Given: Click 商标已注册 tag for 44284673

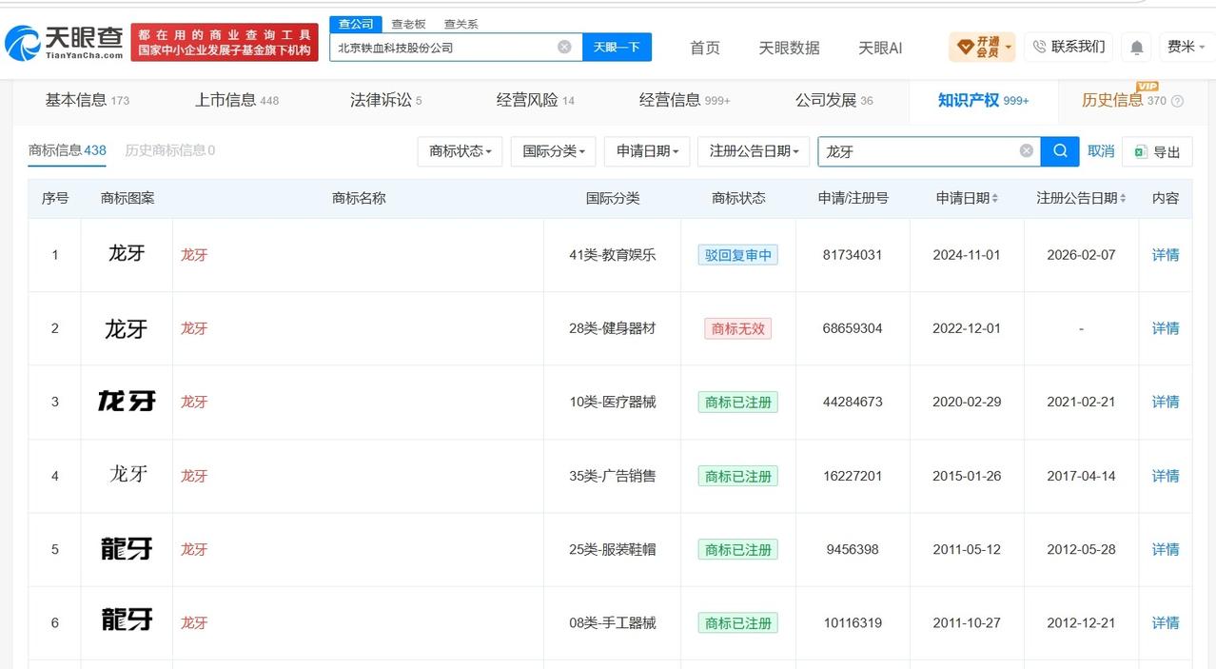Looking at the screenshot, I should 738,402.
